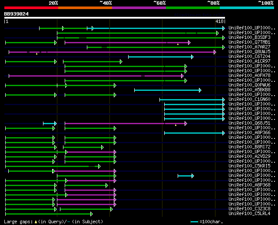Click the cyan alignment bar in A5BKB8 row
The height and width of the screenshot is (225, 278).
pyautogui.click(x=168, y=90)
